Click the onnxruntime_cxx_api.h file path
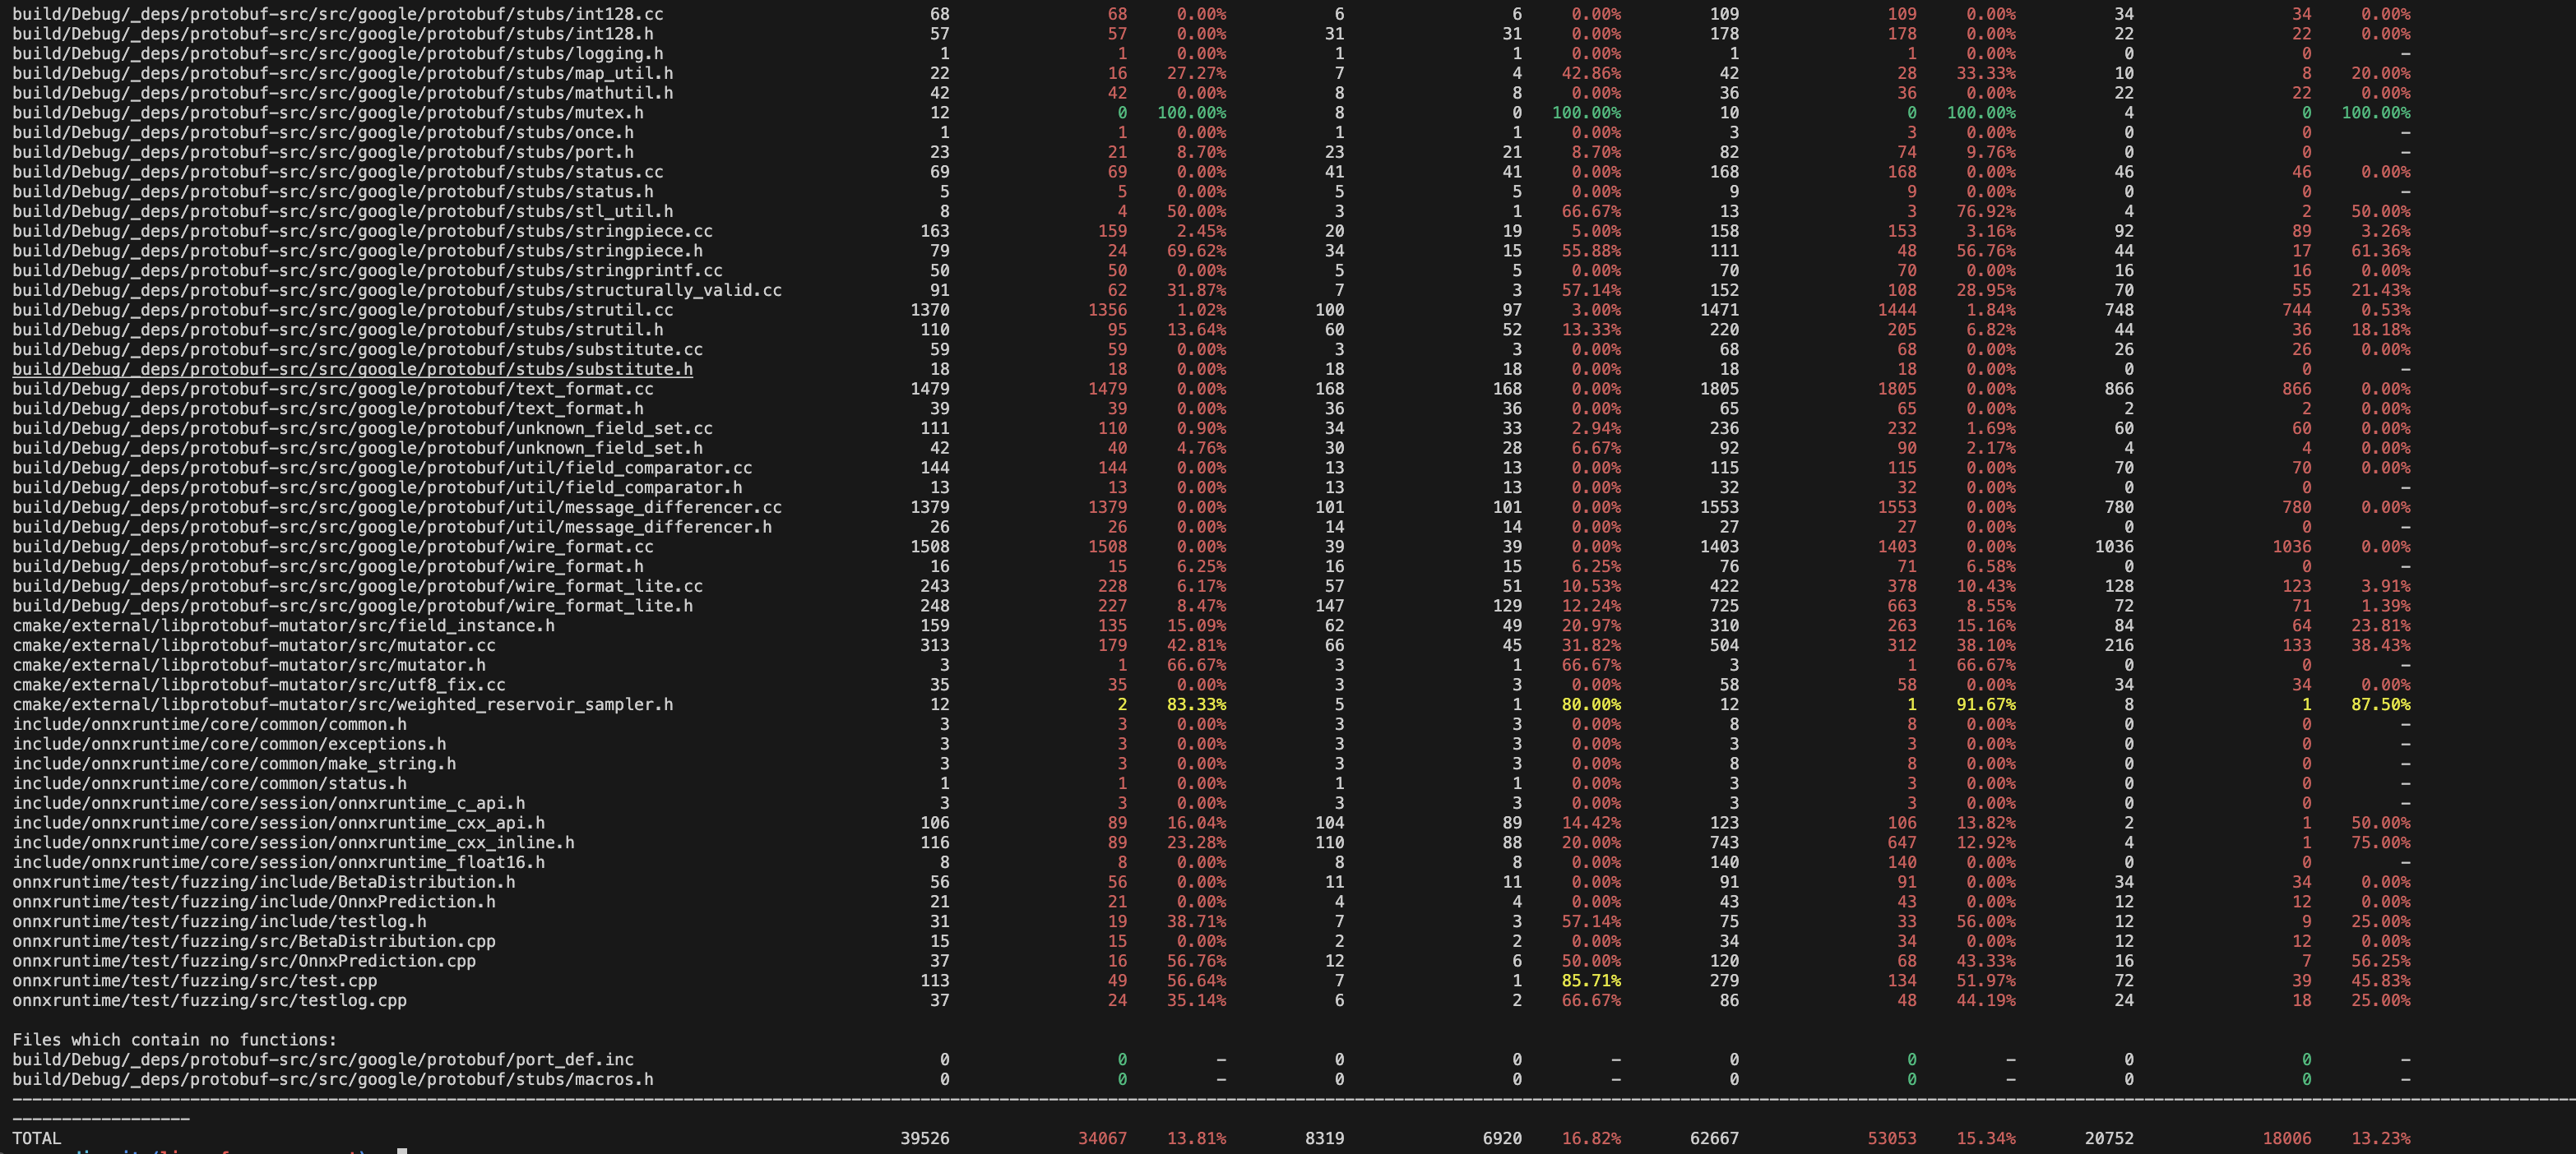Screen dimensions: 2576x1154 (278, 824)
